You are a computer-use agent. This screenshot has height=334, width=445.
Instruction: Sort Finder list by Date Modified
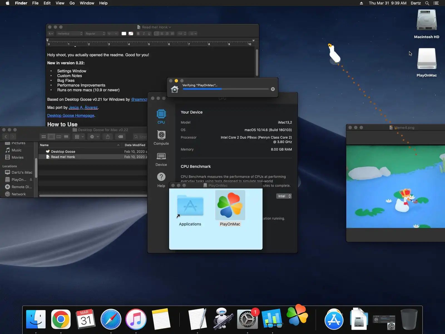tap(135, 145)
